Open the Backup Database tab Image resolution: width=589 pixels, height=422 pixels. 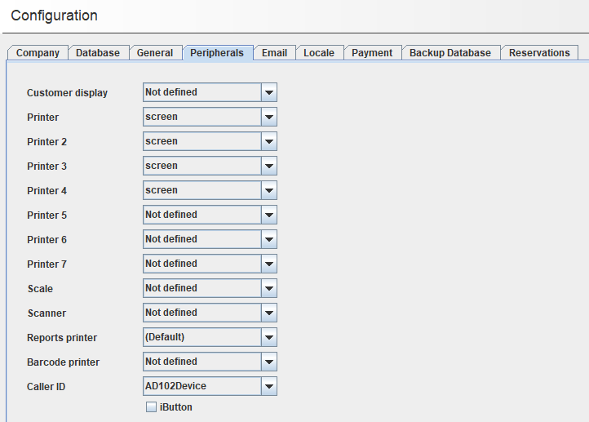[450, 53]
